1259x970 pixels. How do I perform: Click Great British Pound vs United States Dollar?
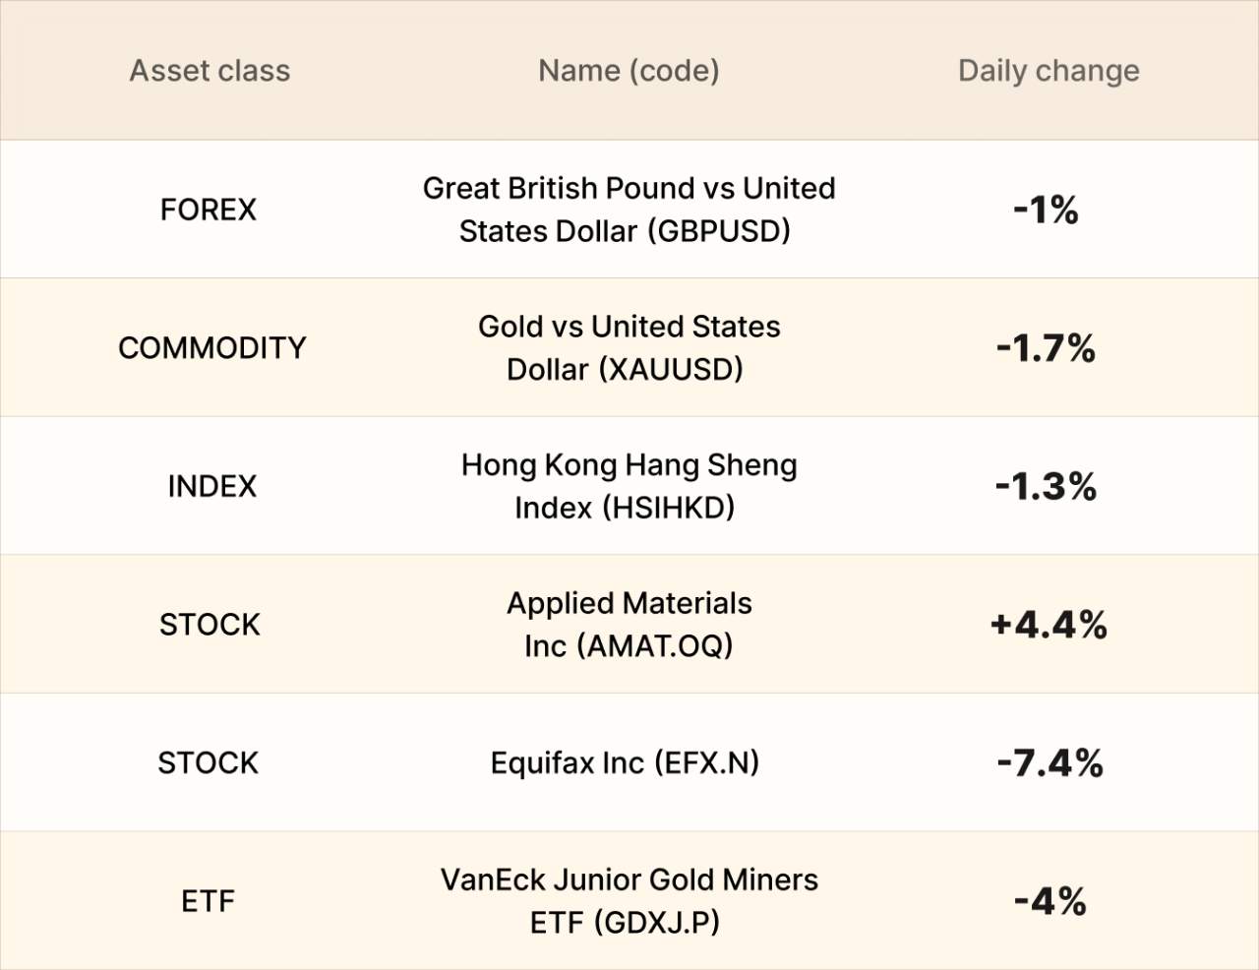pos(629,210)
